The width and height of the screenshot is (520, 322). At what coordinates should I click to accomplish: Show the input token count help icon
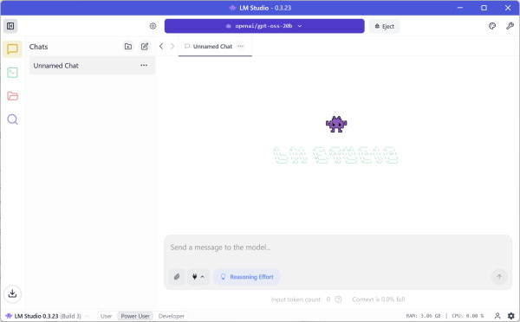[x=338, y=299]
